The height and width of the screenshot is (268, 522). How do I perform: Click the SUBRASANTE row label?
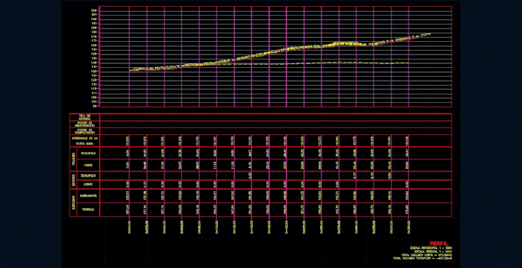pyautogui.click(x=88, y=196)
